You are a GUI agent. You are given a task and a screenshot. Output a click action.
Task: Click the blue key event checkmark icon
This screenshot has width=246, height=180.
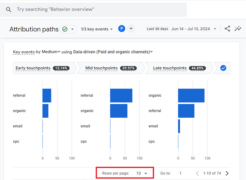click(223, 68)
